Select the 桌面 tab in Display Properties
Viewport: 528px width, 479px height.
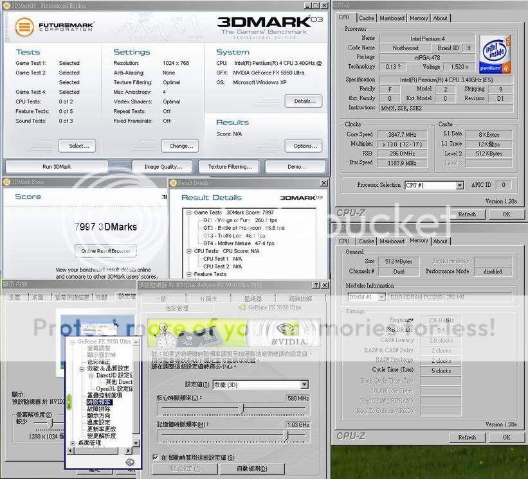click(38, 297)
